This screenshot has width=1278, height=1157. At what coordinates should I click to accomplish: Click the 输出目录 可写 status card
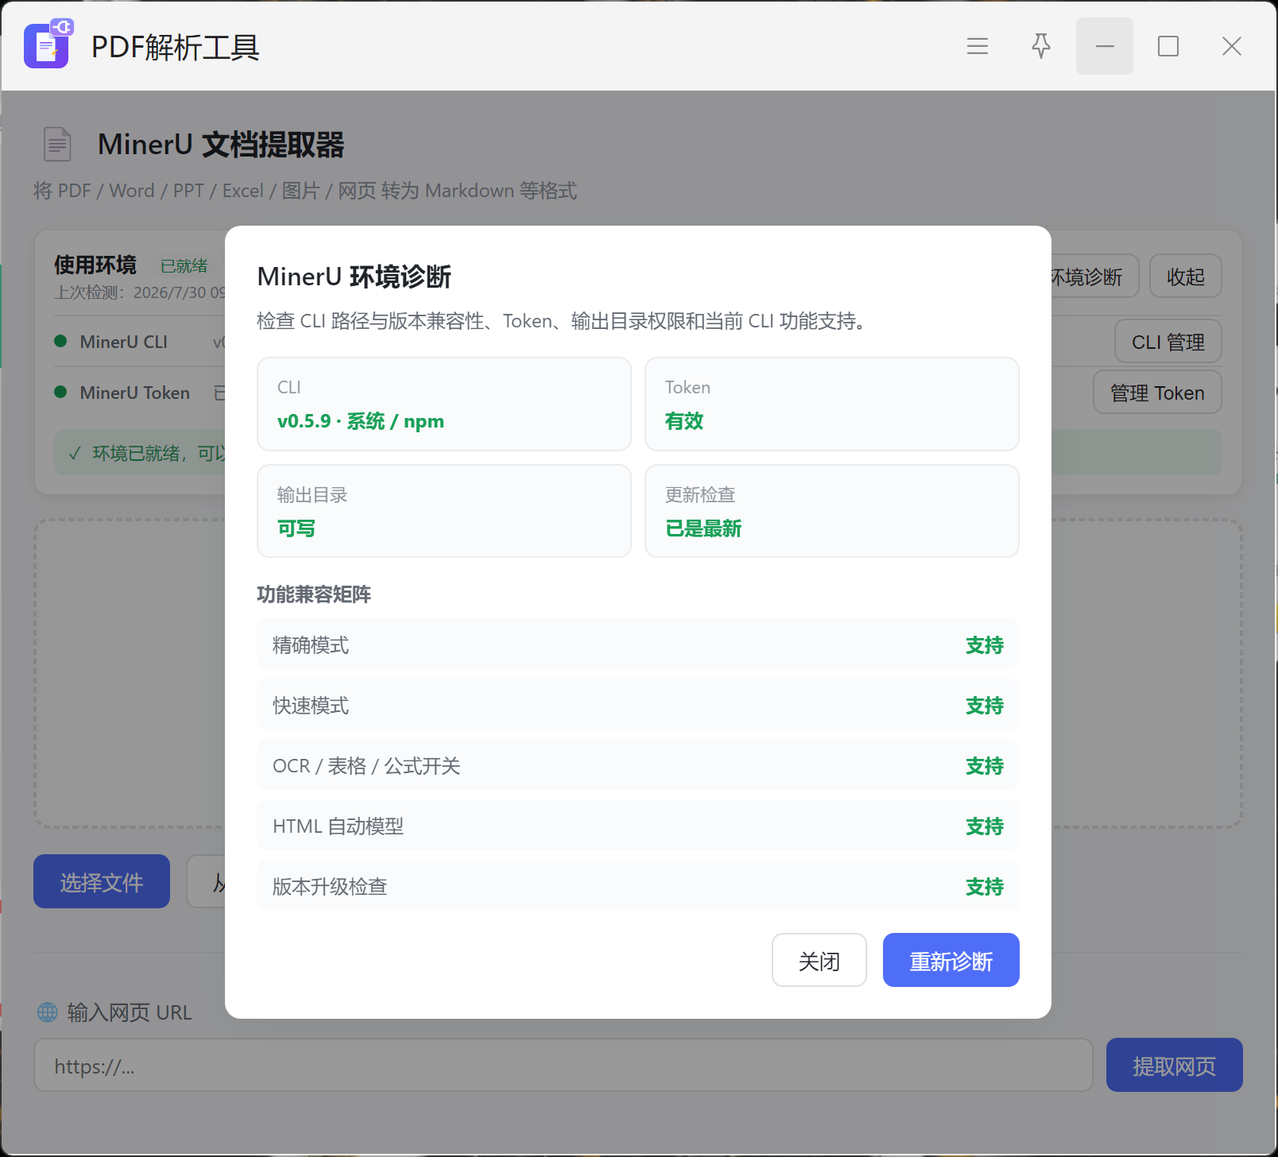pos(444,511)
